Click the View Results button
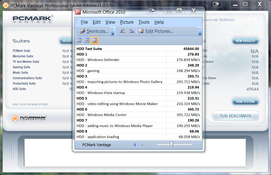The height and width of the screenshot is (175, 271). (x=245, y=41)
